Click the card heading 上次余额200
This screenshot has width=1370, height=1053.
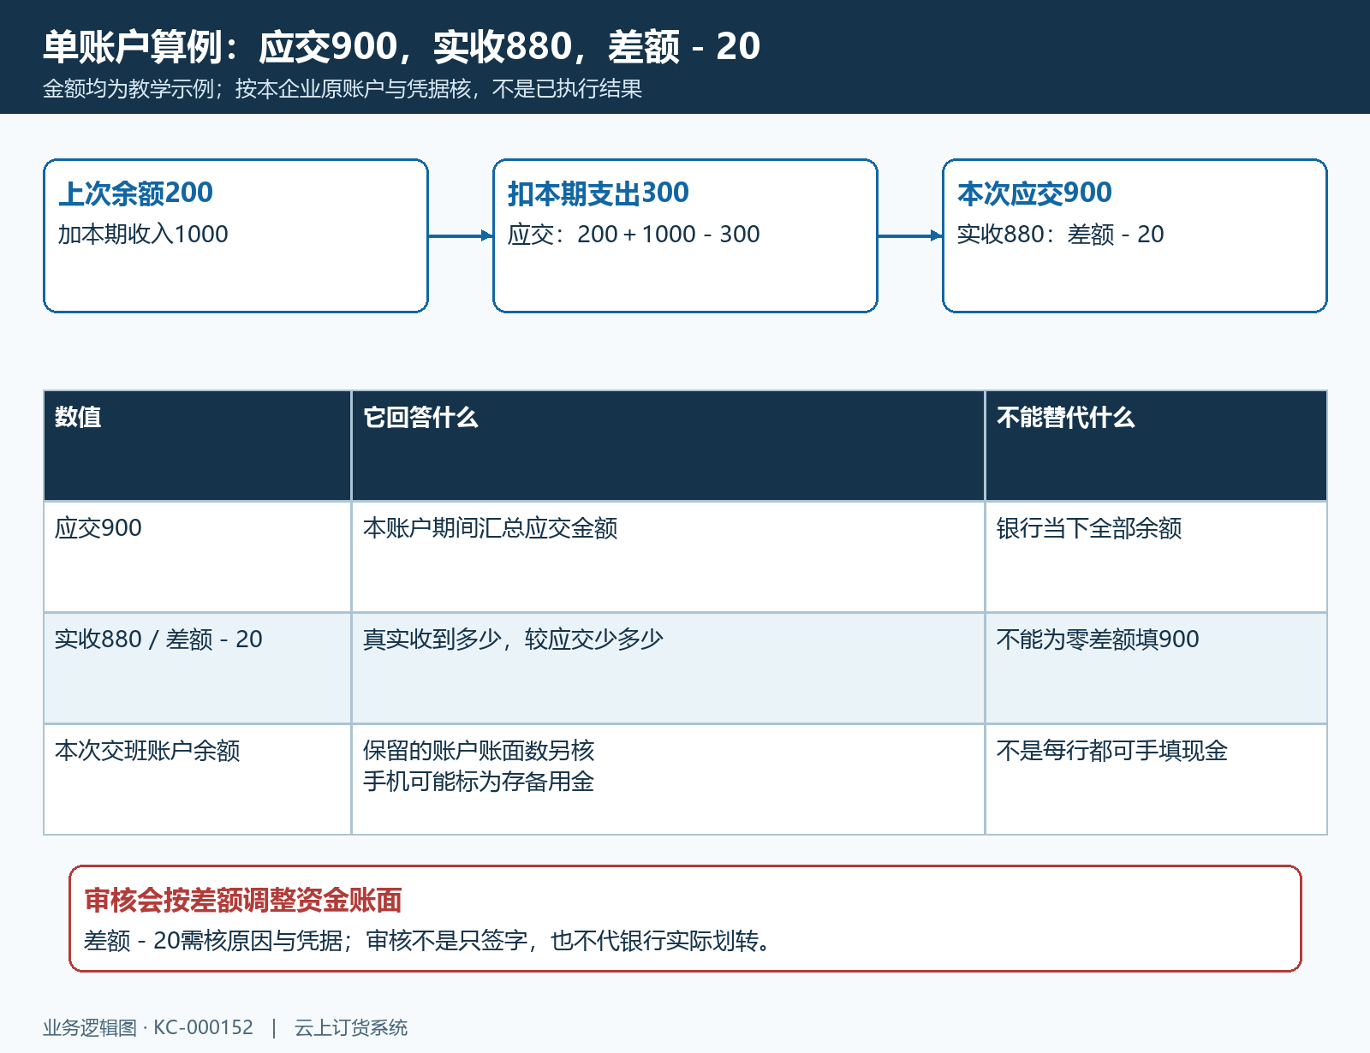tap(135, 193)
